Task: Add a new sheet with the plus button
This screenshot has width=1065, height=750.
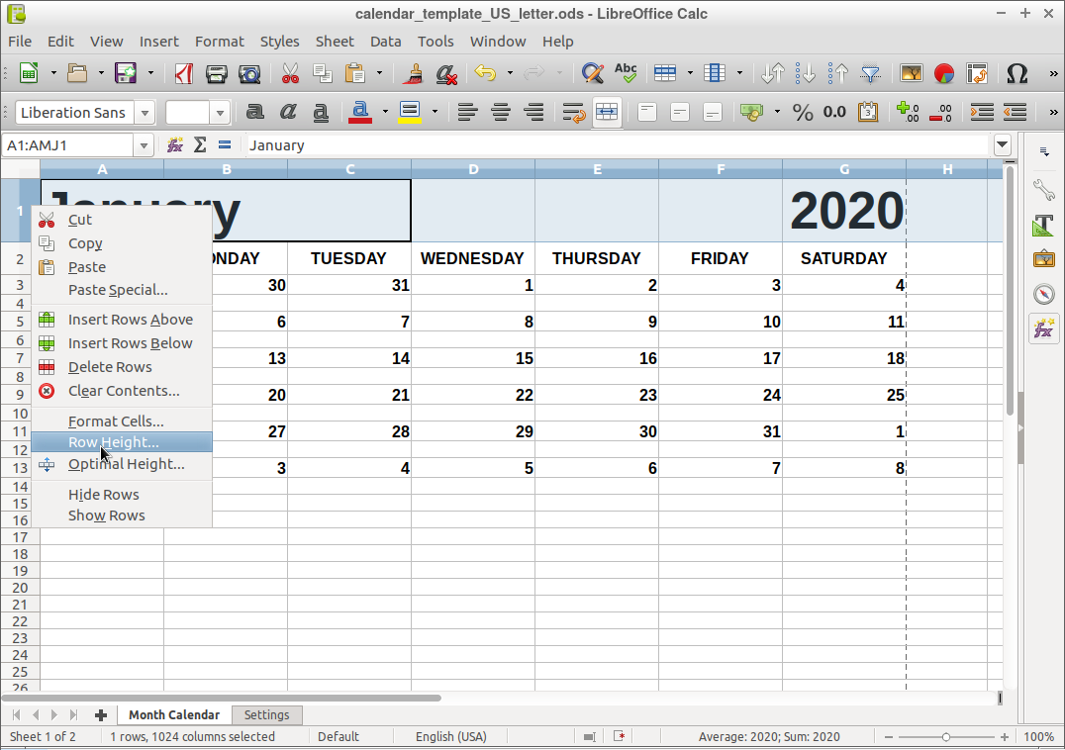Action: [100, 714]
